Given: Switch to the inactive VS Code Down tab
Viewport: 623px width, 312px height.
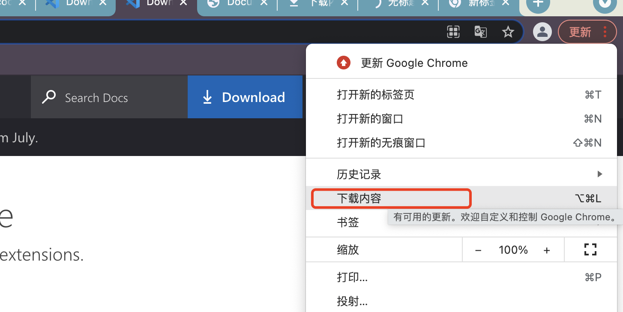Looking at the screenshot, I should (x=75, y=3).
